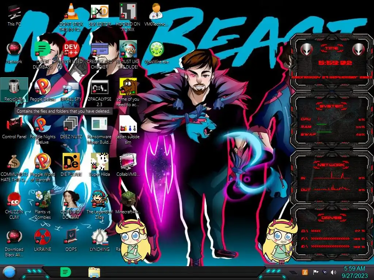Click the SWAP label in System widget
374x280 pixels.
(308, 134)
